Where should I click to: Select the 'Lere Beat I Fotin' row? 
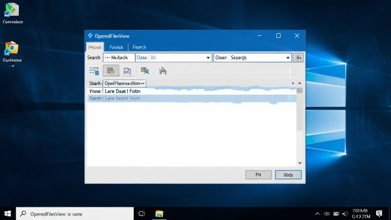(192, 91)
